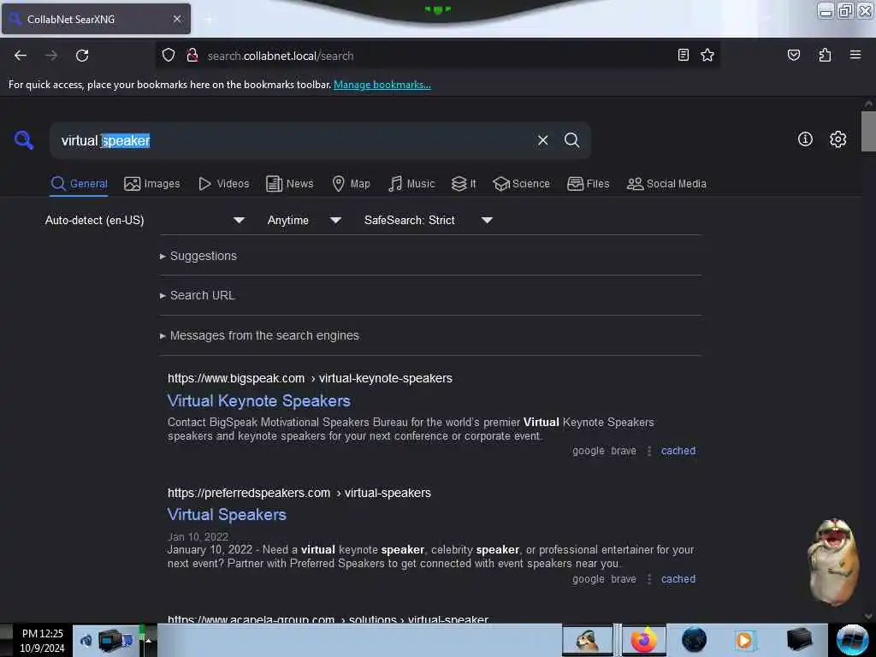The height and width of the screenshot is (657, 876).
Task: Open the Virtual Keynote Speakers result
Action: pos(258,400)
